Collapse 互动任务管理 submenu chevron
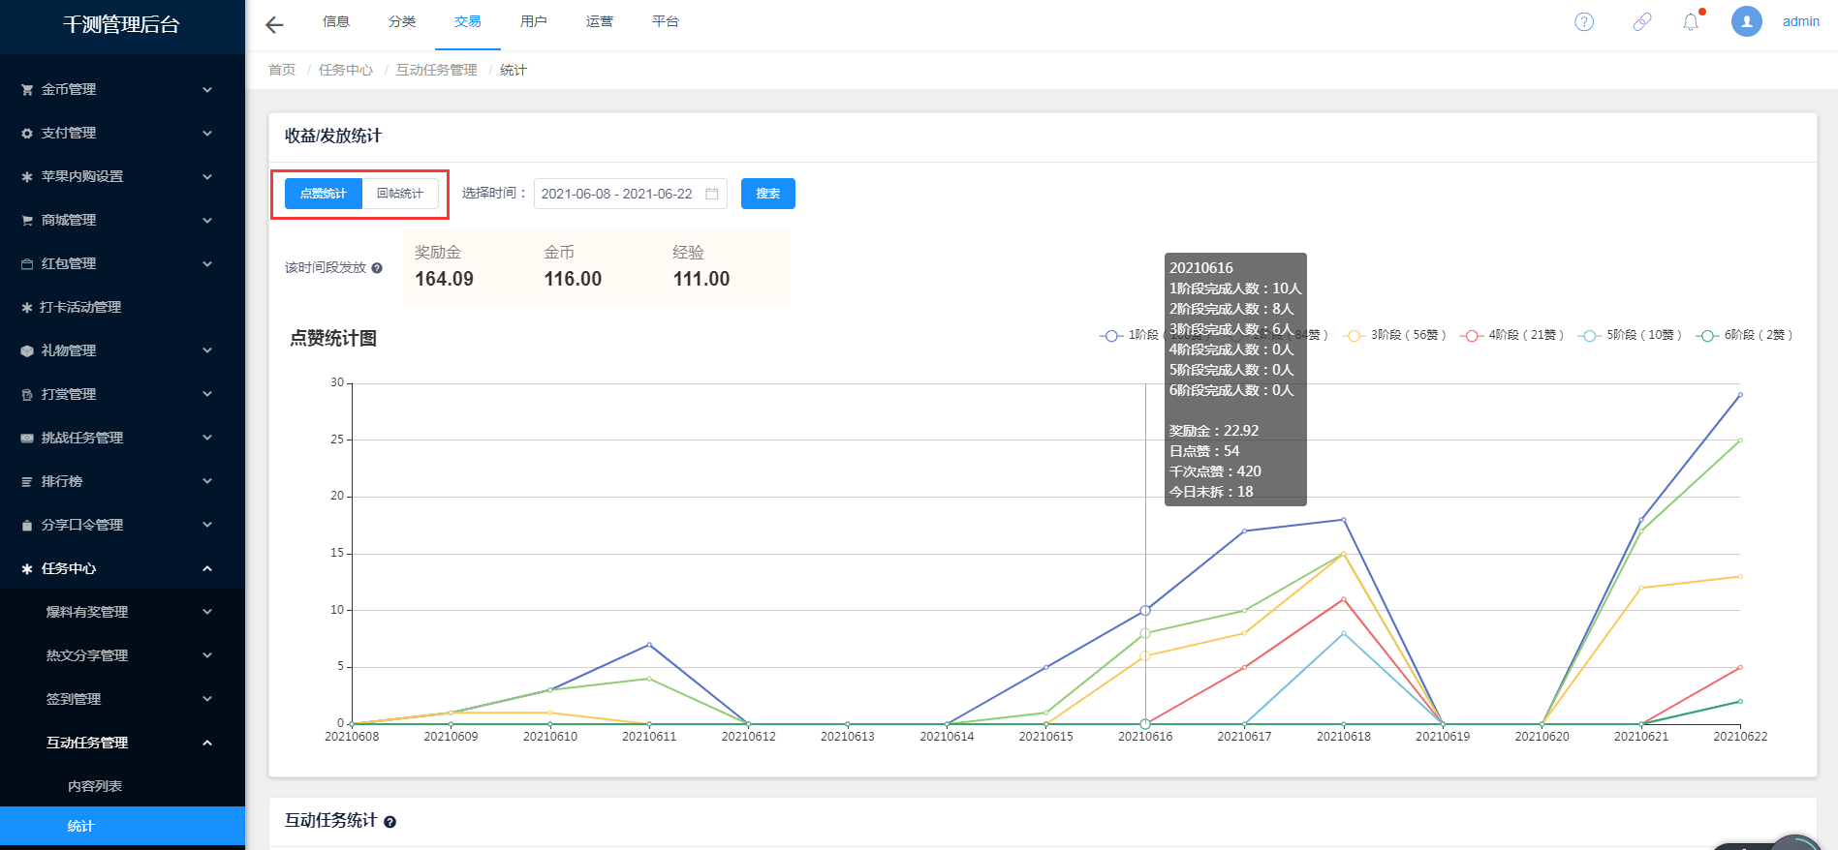 click(x=207, y=743)
